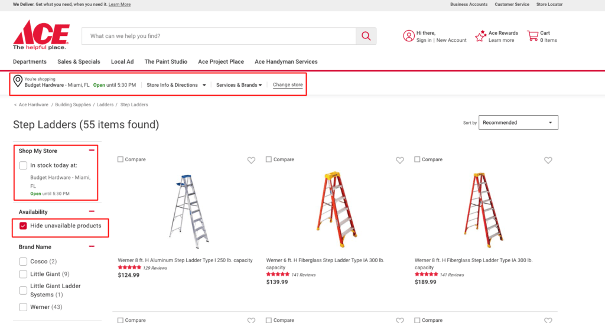The image size is (605, 323).
Task: Tick Compare for Werner 8 ft. Aluminum ladder
Action: [x=121, y=159]
